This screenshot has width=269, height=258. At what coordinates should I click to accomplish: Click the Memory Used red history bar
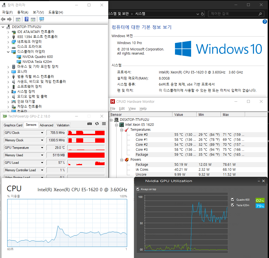tap(86, 155)
